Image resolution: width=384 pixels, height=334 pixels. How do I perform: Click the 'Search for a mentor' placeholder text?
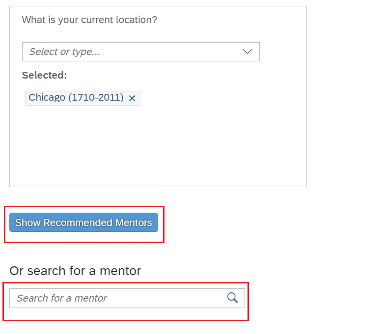[62, 298]
